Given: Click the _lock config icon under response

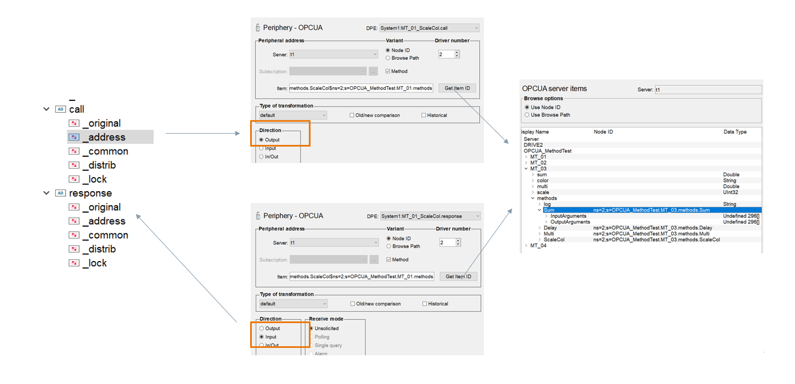Looking at the screenshot, I should [74, 263].
